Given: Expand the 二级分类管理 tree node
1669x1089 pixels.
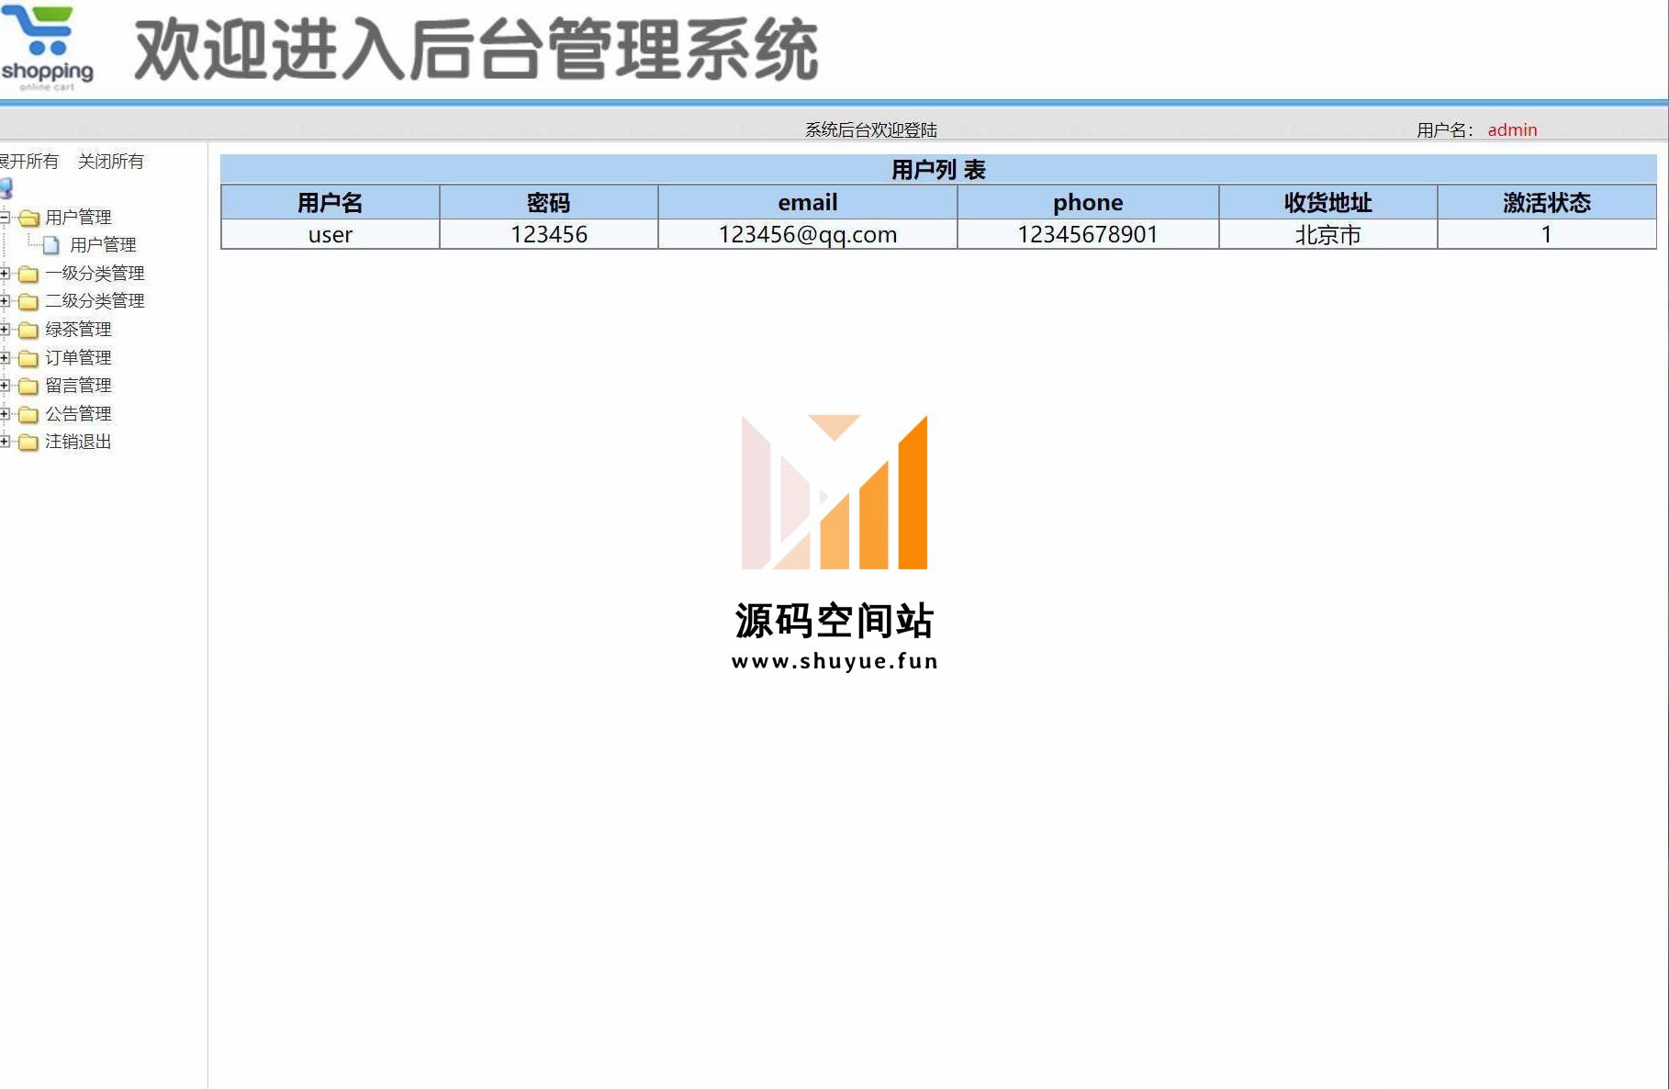Looking at the screenshot, I should tap(5, 301).
